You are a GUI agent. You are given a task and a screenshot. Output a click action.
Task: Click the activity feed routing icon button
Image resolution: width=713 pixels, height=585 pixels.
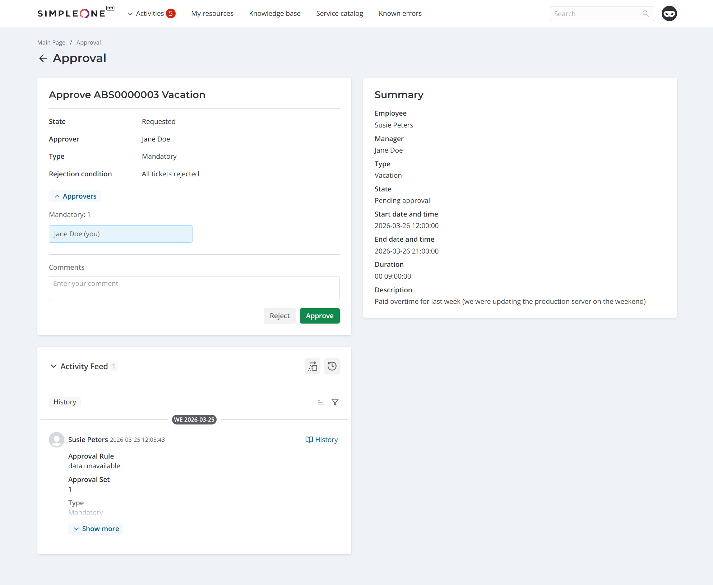point(312,366)
